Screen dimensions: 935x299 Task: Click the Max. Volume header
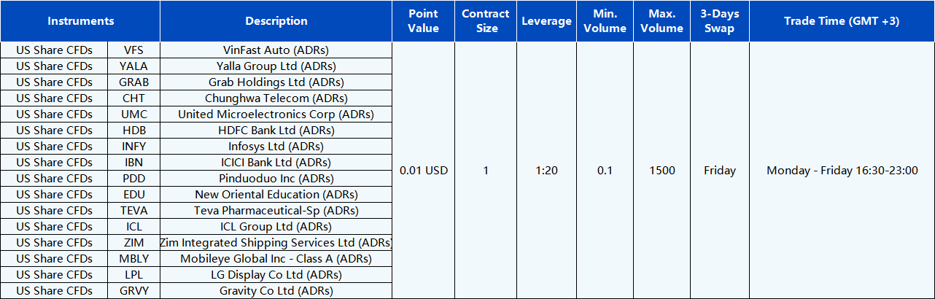pos(662,21)
